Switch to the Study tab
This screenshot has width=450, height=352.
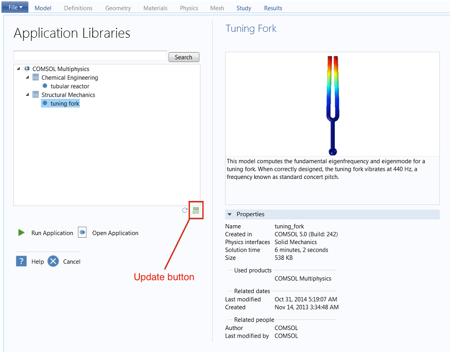coord(243,8)
